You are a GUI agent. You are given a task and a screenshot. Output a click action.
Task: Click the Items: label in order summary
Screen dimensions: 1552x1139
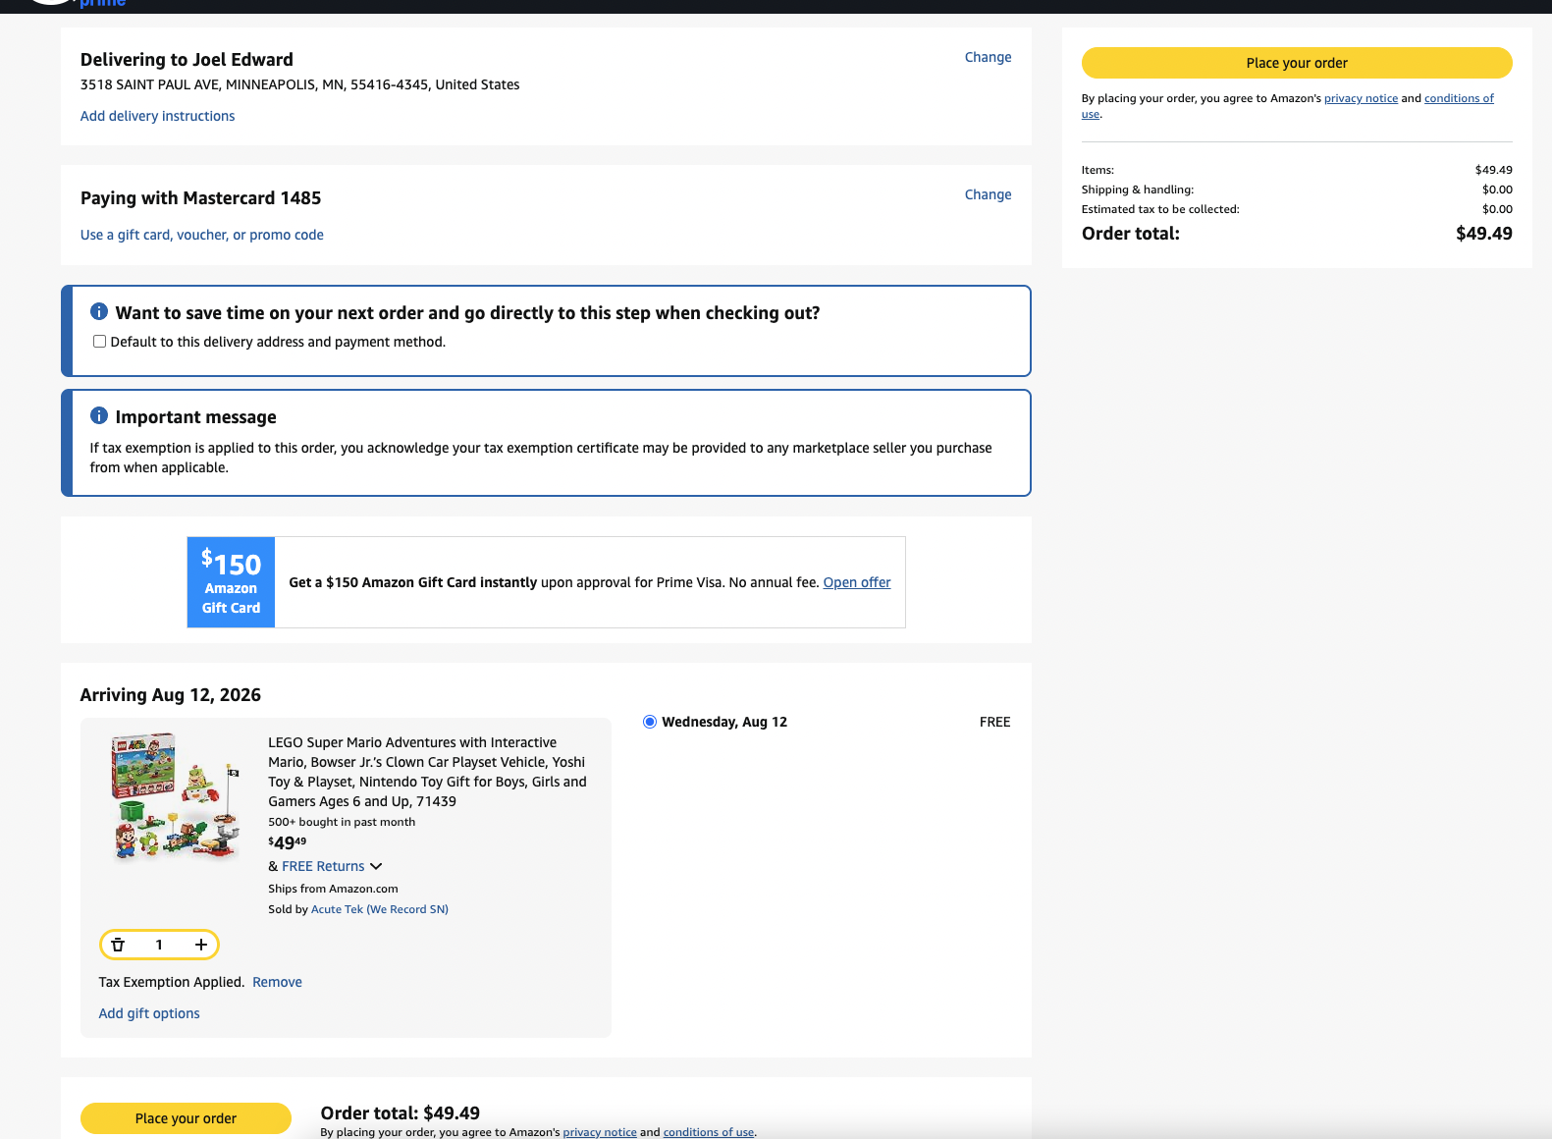[1097, 170]
